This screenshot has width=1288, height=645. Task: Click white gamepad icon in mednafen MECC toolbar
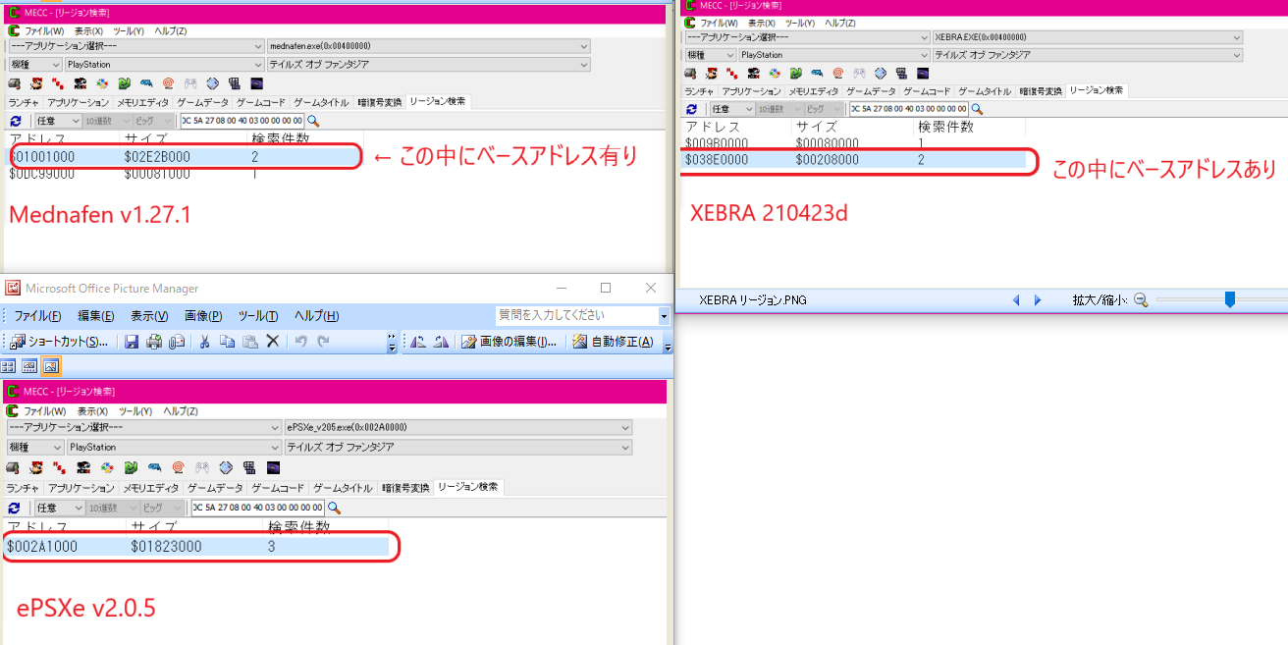coord(189,83)
